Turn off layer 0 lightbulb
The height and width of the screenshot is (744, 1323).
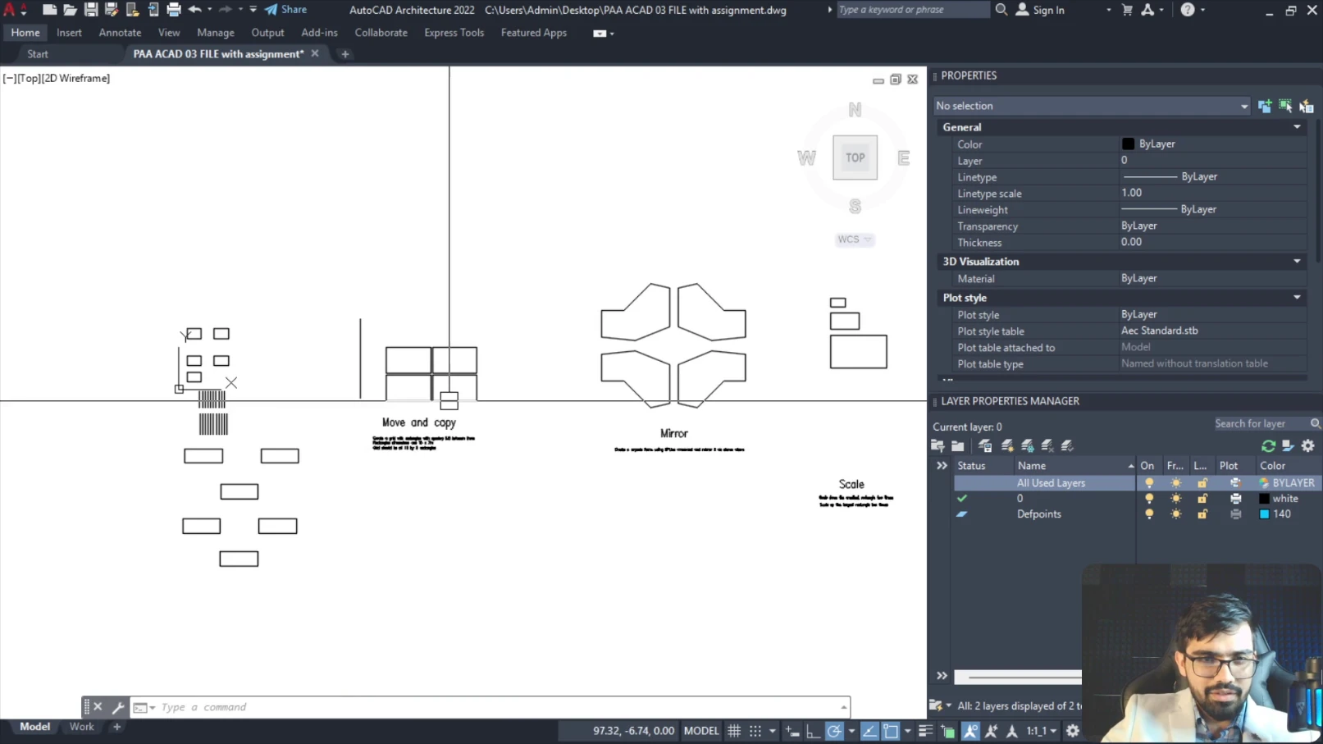pyautogui.click(x=1148, y=499)
